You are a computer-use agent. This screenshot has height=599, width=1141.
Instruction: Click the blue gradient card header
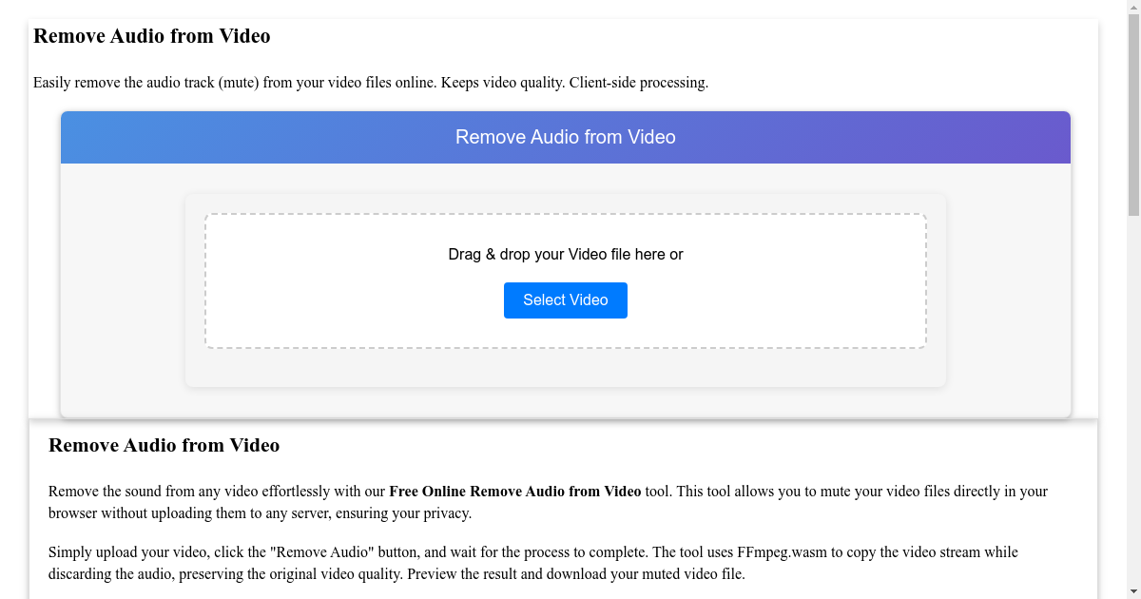565,137
